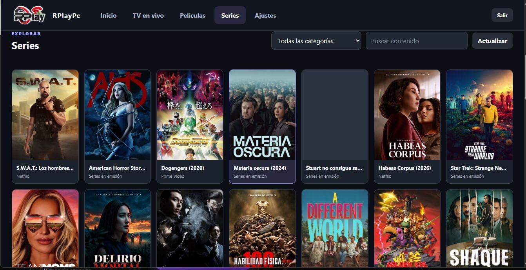526x270 pixels.
Task: Click the Series page heading
Action: (x=25, y=46)
